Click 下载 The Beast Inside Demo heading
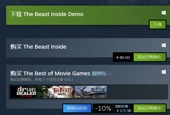 pos(47,14)
